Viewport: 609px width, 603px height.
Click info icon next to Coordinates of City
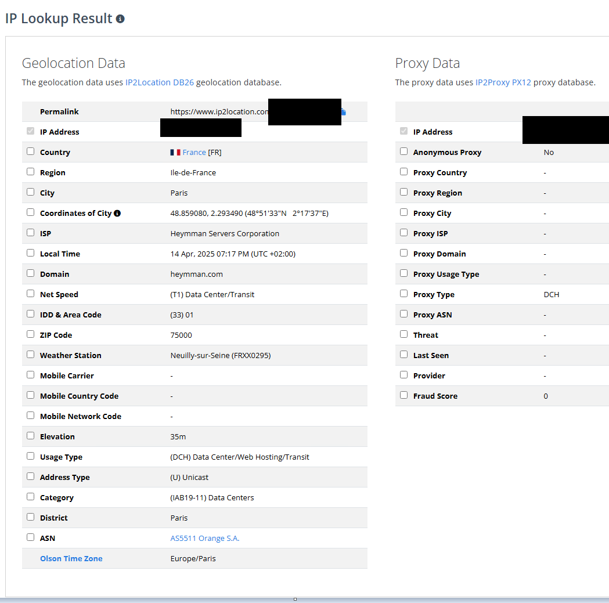[x=117, y=213]
